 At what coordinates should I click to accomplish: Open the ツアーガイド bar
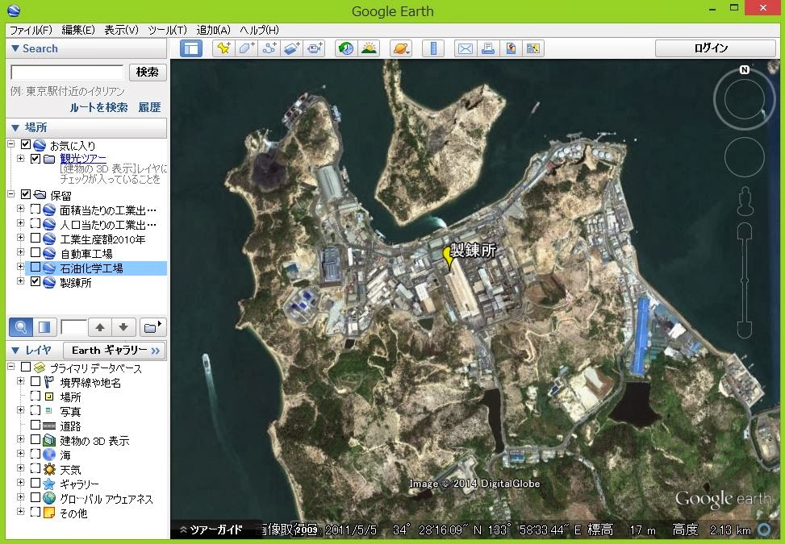click(x=211, y=529)
